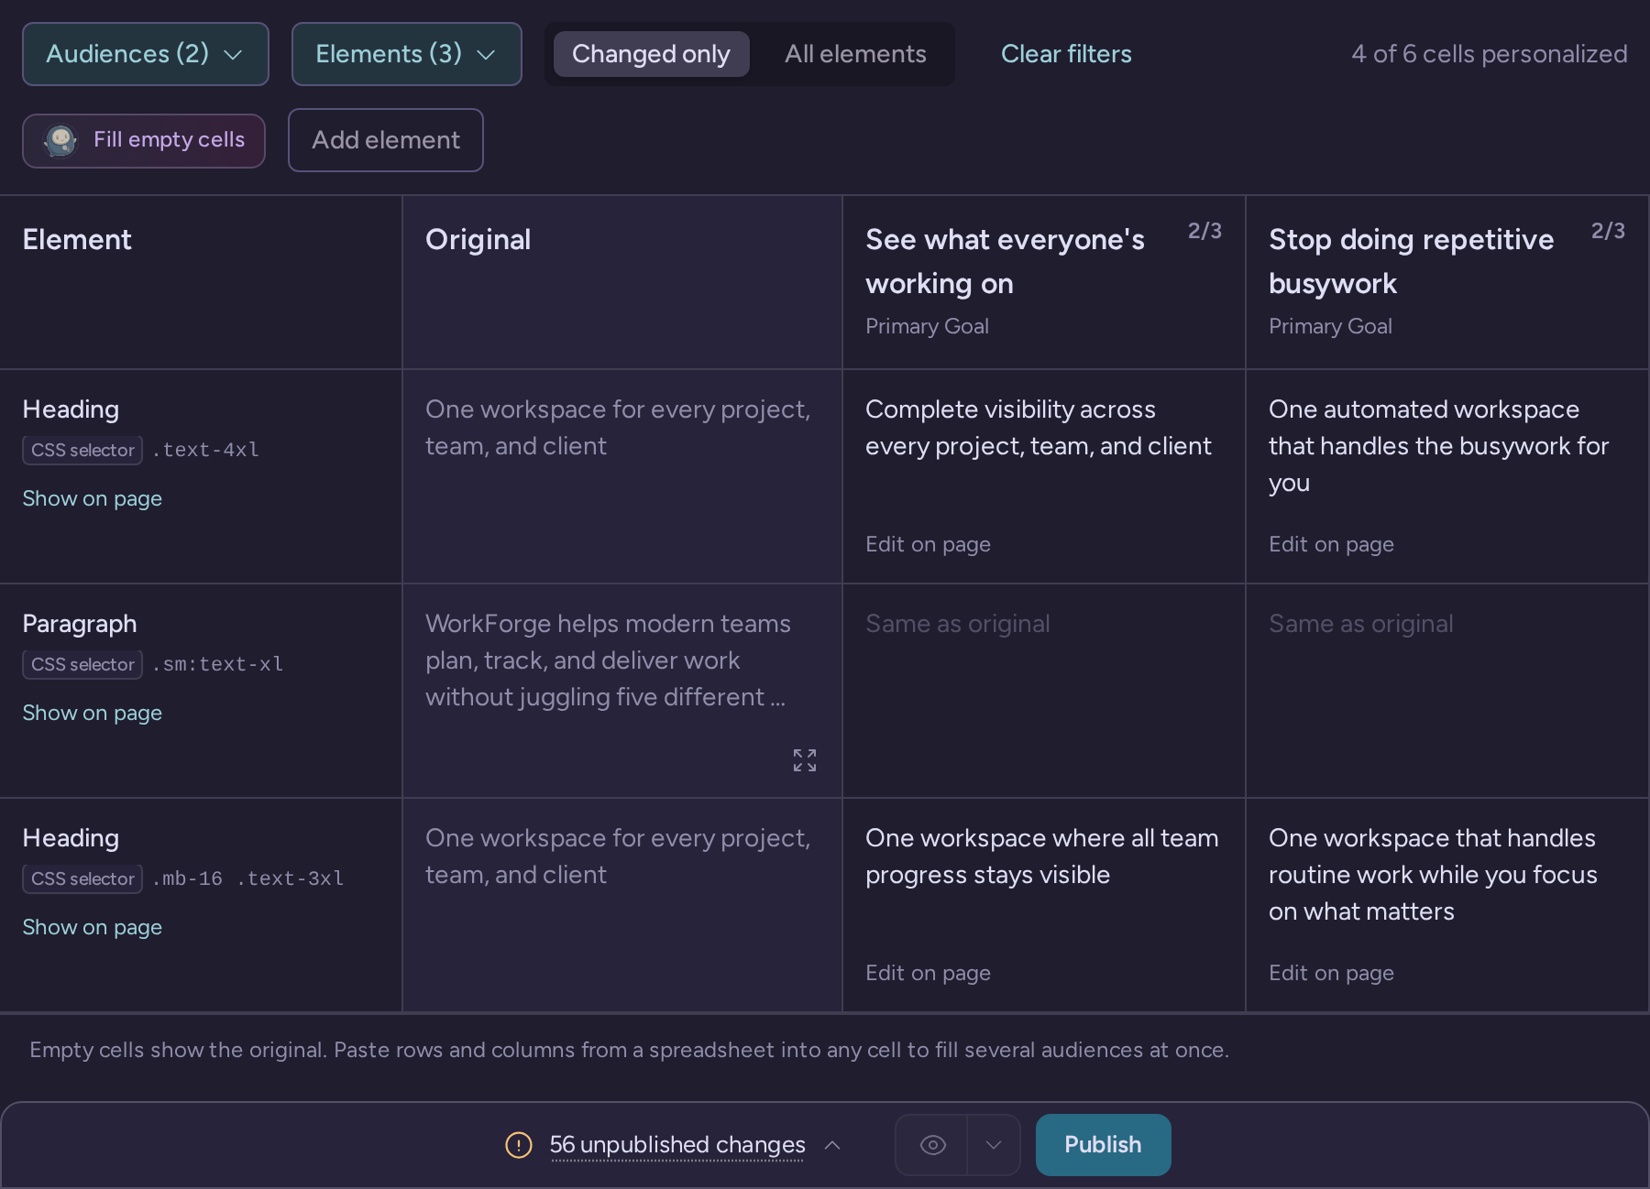The image size is (1650, 1189).
Task: Click the warning icon beside unpublished changes
Action: point(519,1145)
